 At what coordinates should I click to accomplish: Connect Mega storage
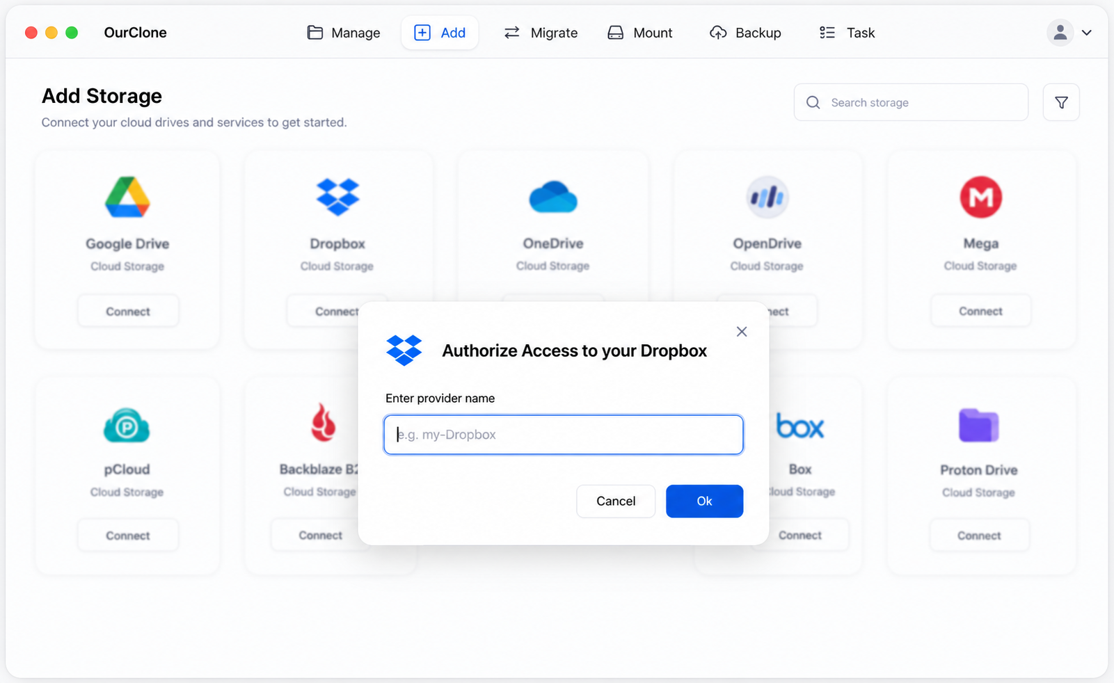(x=981, y=311)
